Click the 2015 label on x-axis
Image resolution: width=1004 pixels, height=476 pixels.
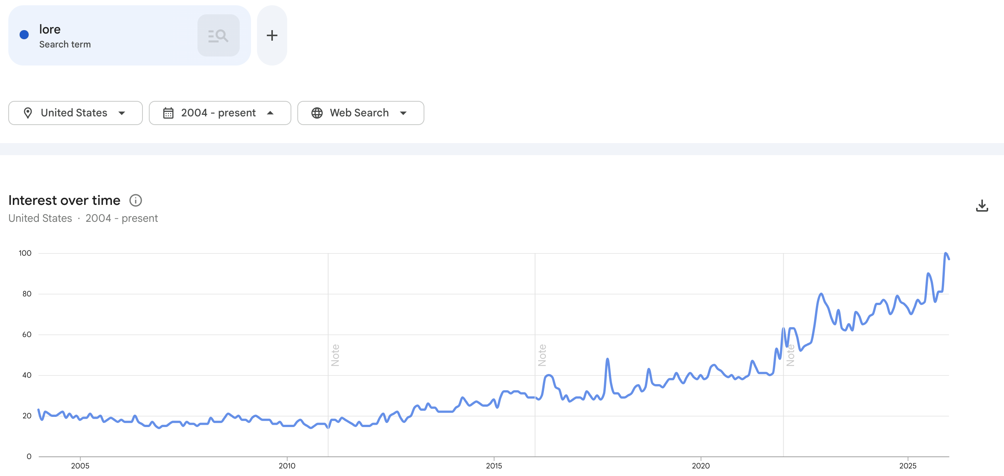[493, 465]
